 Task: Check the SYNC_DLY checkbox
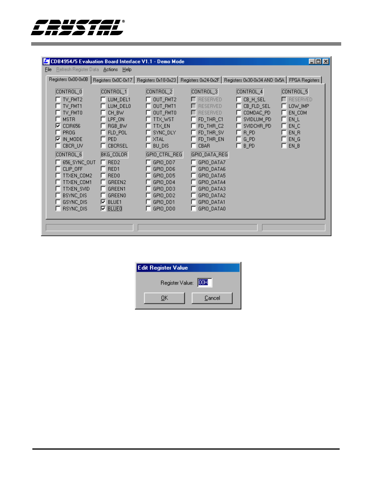click(149, 133)
